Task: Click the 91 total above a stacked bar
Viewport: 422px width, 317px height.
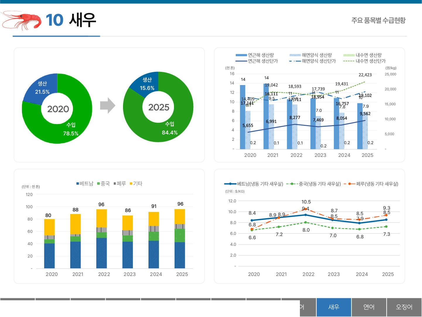Action: click(x=154, y=206)
